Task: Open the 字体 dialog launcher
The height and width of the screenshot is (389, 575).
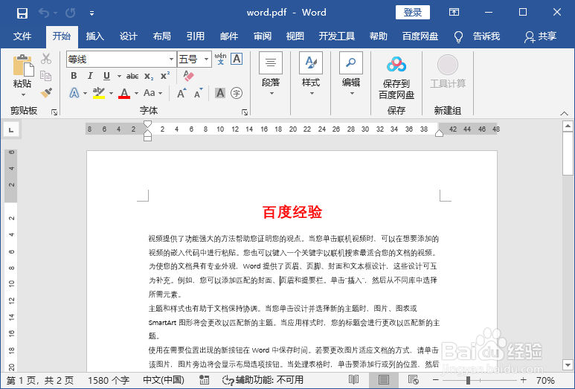Action: click(x=245, y=112)
